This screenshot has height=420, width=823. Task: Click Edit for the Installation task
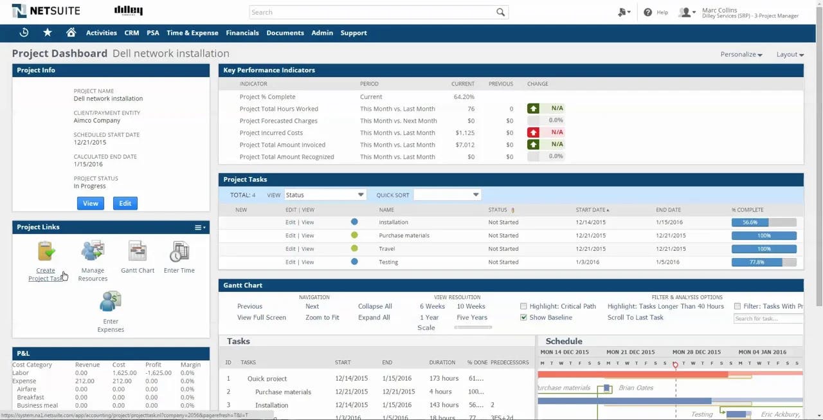pos(291,222)
